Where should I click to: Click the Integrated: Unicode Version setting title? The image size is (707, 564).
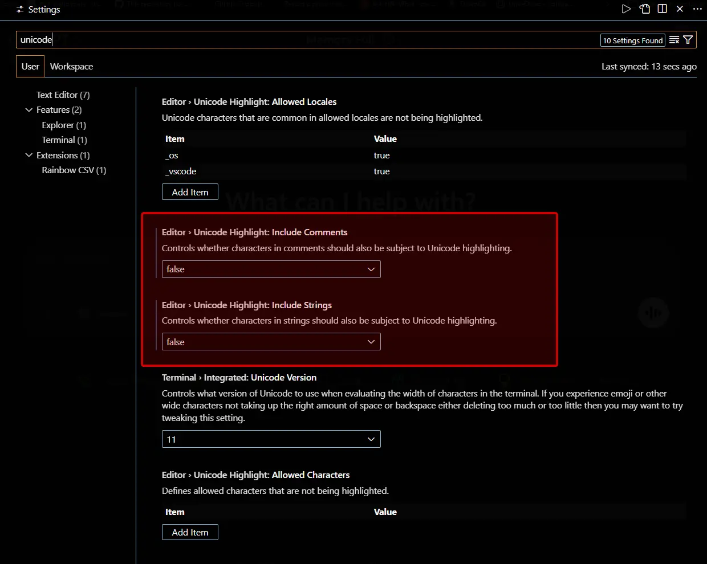[x=239, y=378]
